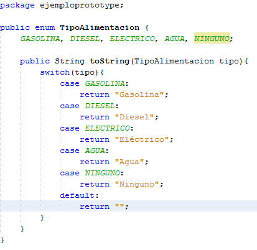Image resolution: width=257 pixels, height=250 pixels.
Task: Click GASOLINA in the case statement
Action: (x=105, y=83)
